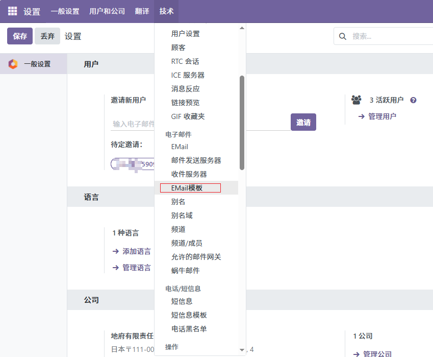Open the 技术 top menu
This screenshot has width=433, height=357.
(166, 11)
